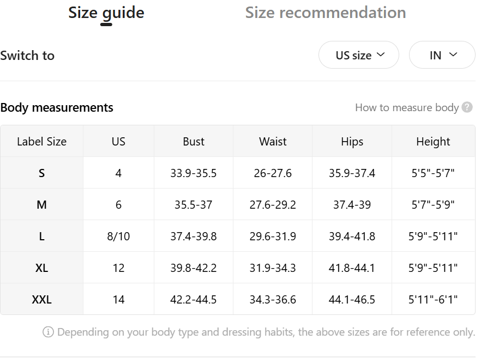The image size is (493, 358).
Task: Click the Hips column header
Action: 352,141
